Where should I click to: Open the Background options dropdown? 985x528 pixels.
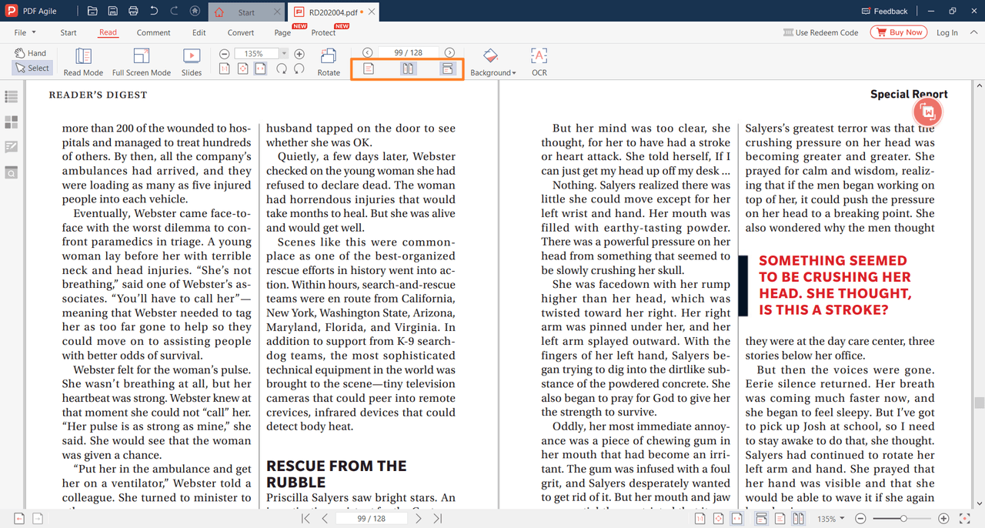(x=492, y=62)
